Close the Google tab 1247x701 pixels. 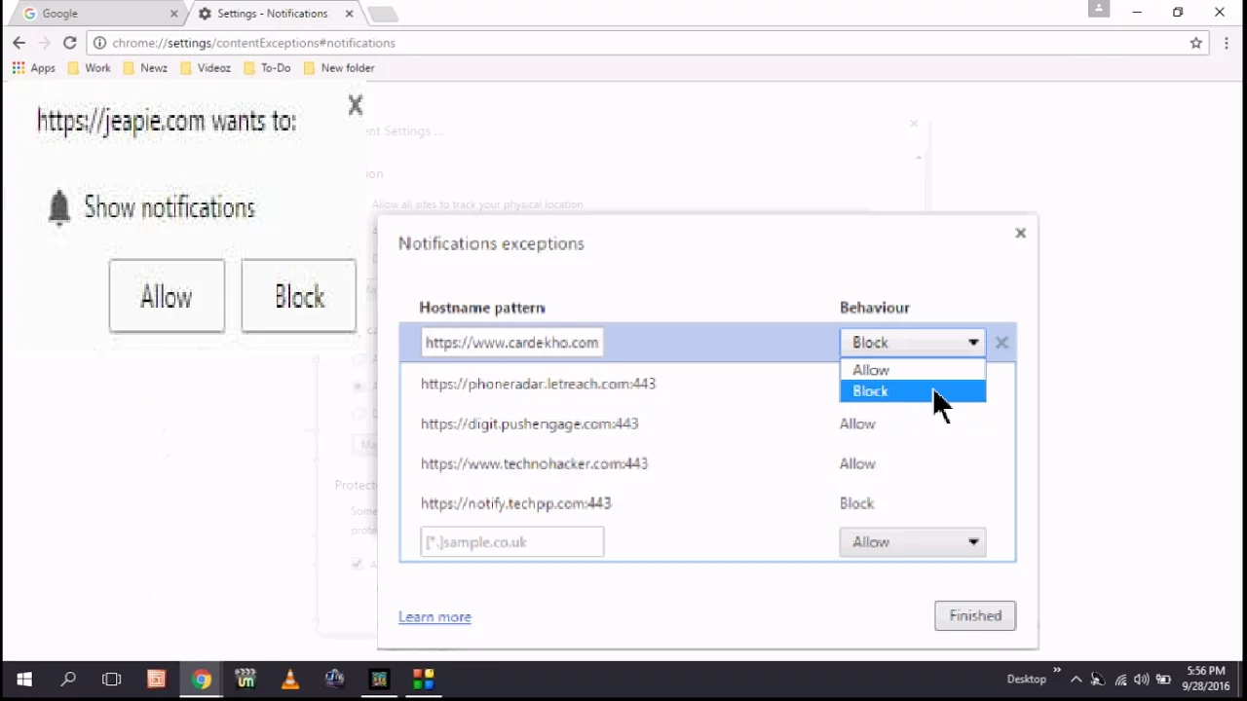[174, 14]
